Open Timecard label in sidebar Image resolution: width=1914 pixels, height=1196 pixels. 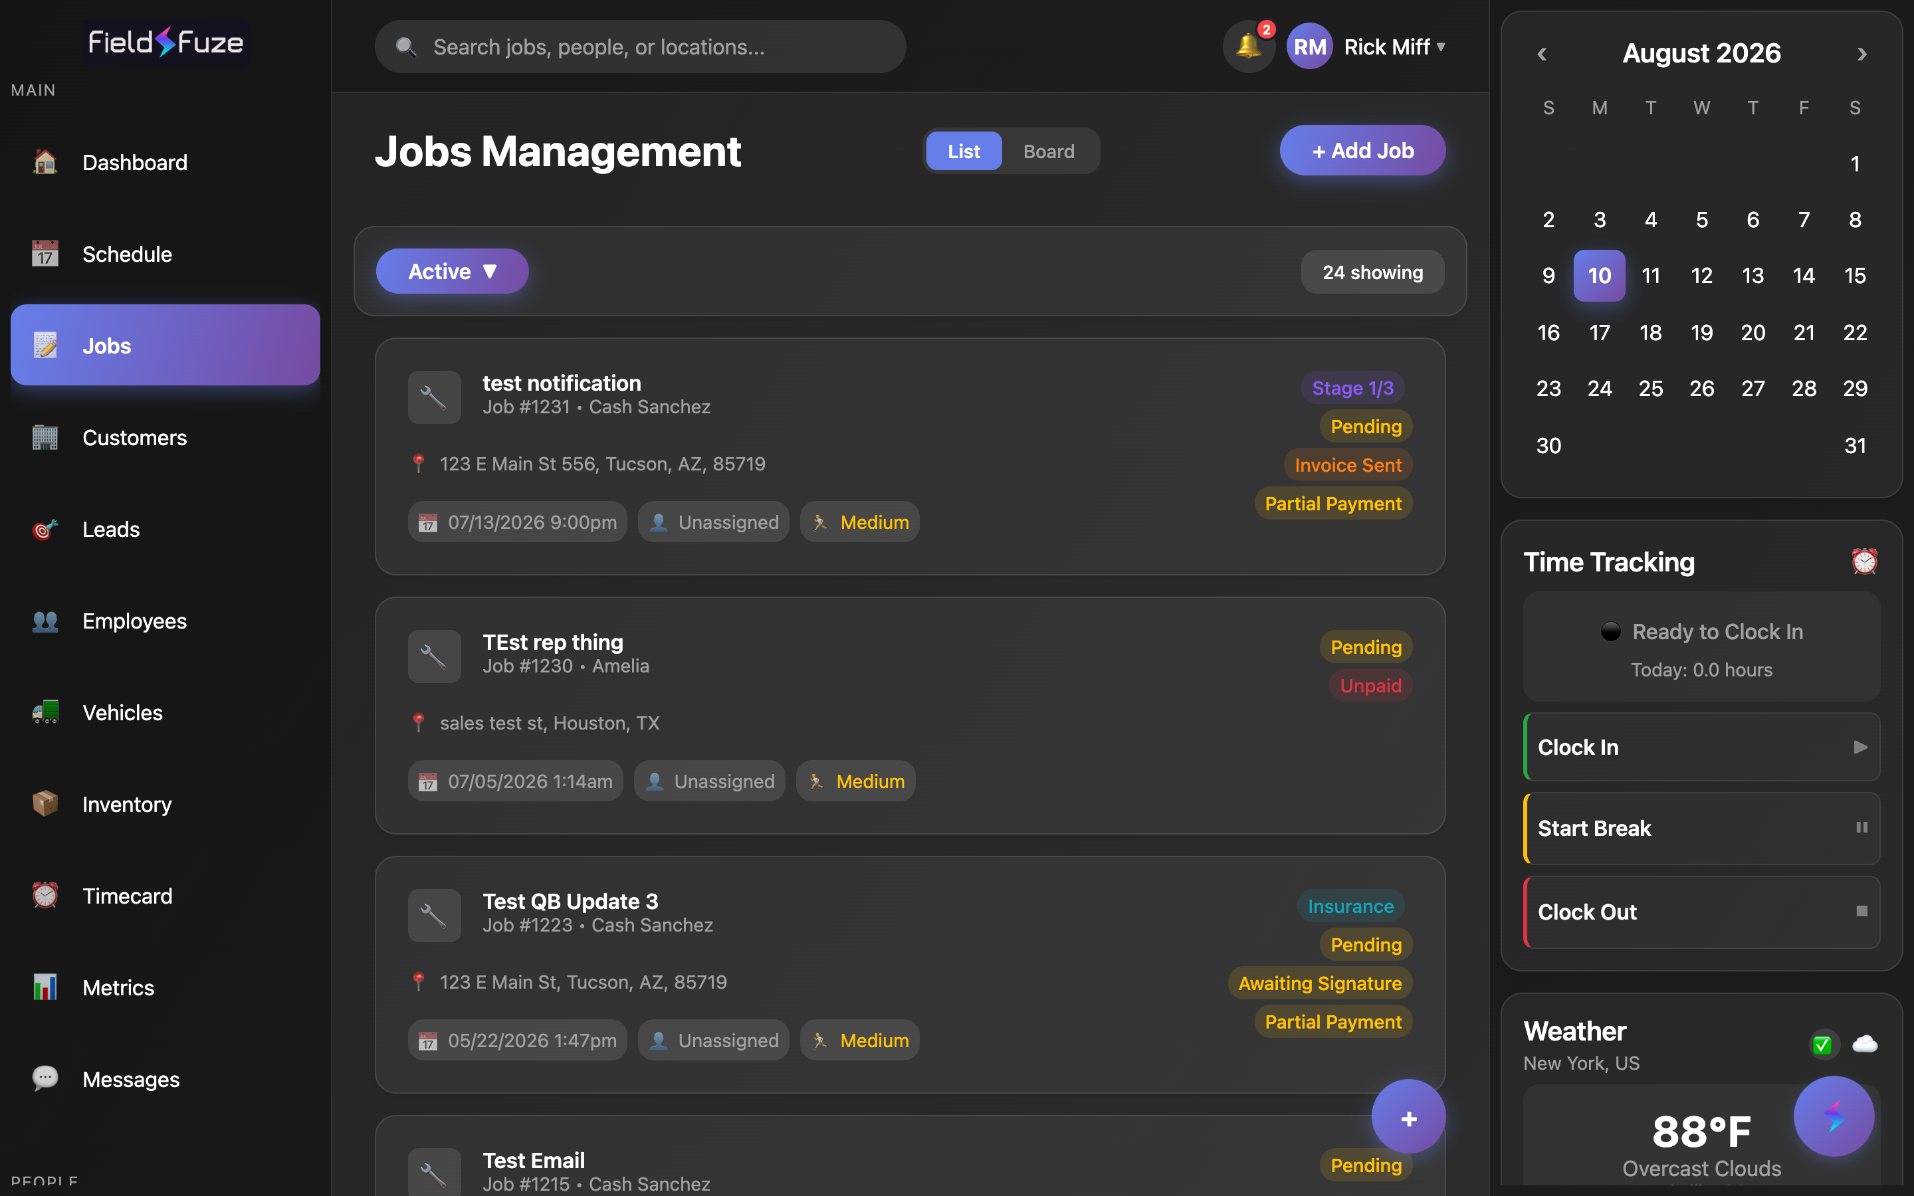128,896
